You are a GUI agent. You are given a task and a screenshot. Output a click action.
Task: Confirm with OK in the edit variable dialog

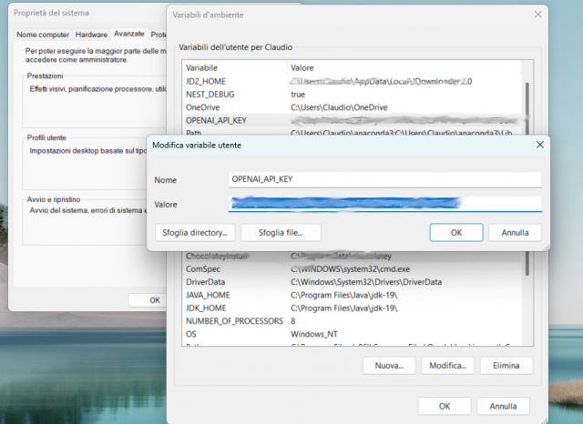click(x=455, y=232)
